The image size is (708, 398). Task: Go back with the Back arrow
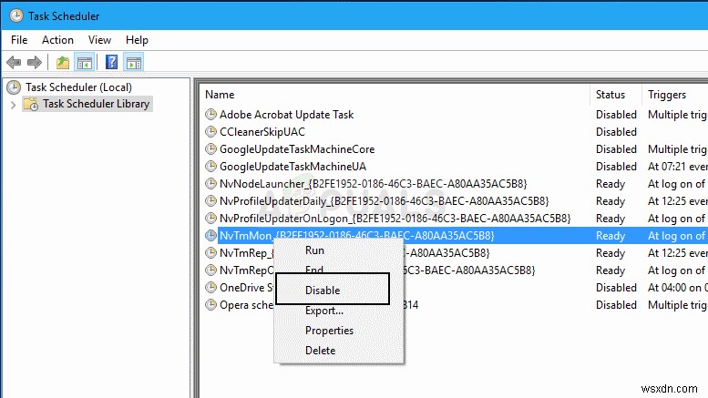point(14,62)
